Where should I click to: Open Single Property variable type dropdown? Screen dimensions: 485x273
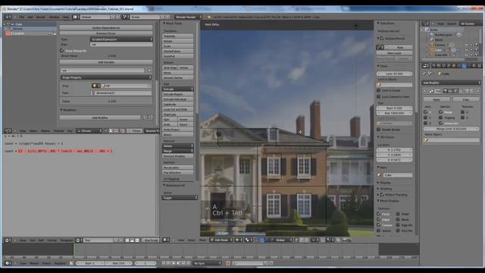coord(106,77)
